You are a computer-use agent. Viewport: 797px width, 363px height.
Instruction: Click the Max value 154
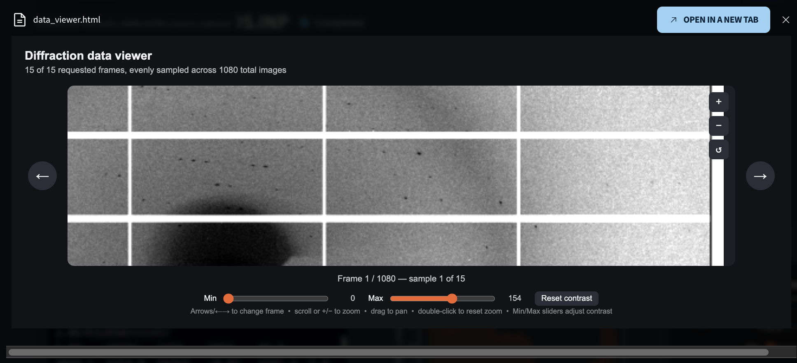tap(515, 298)
